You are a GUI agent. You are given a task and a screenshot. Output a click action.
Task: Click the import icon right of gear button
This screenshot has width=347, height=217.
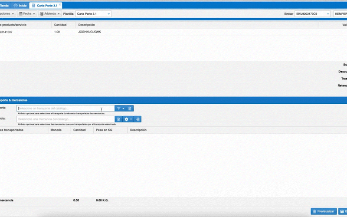[138, 119]
